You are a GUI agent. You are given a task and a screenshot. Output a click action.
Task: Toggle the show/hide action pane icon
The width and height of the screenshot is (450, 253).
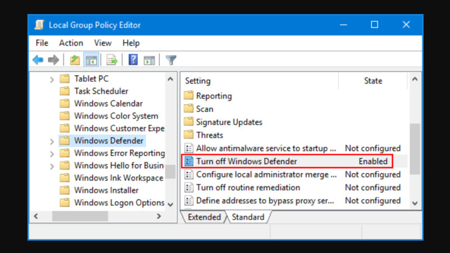pos(149,60)
